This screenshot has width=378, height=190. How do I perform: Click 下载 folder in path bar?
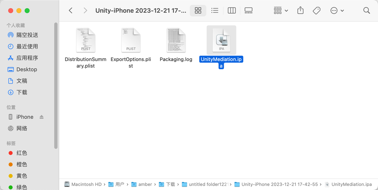tap(167, 184)
